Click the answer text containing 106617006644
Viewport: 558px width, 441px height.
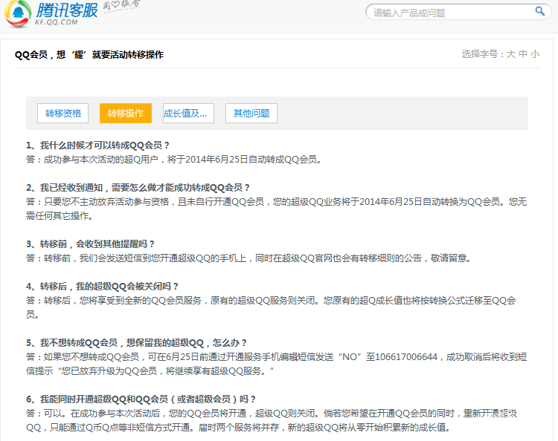276,364
